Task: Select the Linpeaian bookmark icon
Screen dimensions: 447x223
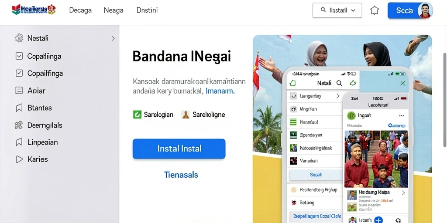Action: tap(19, 142)
